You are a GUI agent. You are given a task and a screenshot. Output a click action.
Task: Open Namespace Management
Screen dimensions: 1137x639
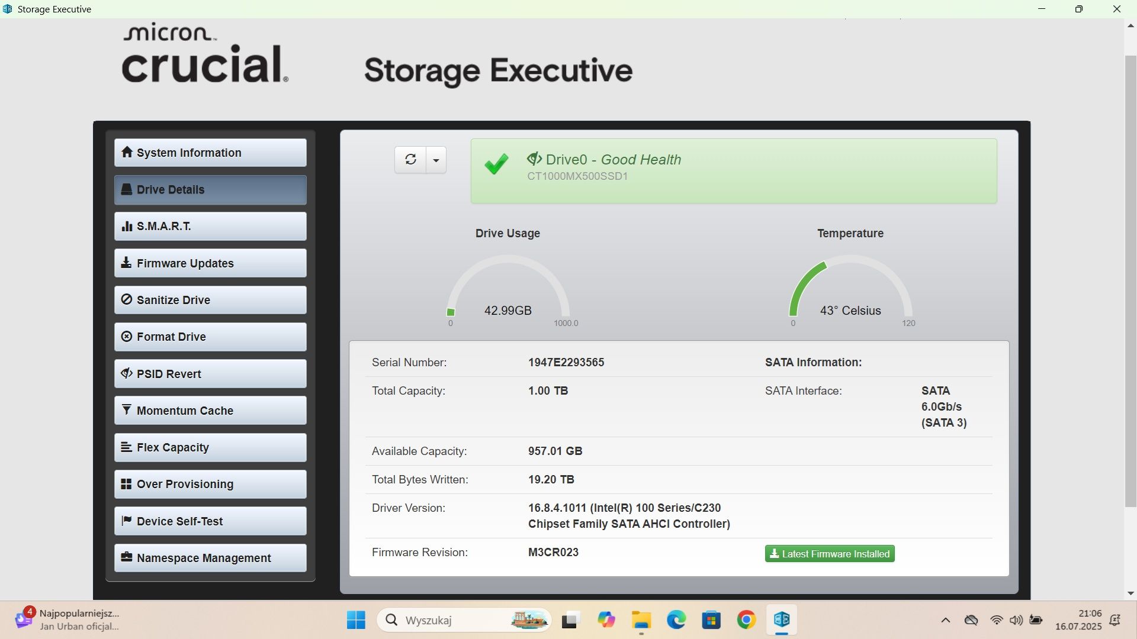point(210,558)
